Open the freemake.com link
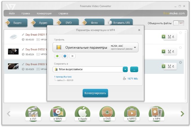 coord(174,13)
